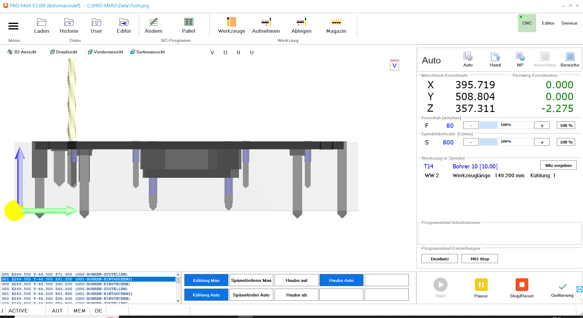583x318 pixels.
Task: Switch to Hand mode
Action: tap(495, 59)
